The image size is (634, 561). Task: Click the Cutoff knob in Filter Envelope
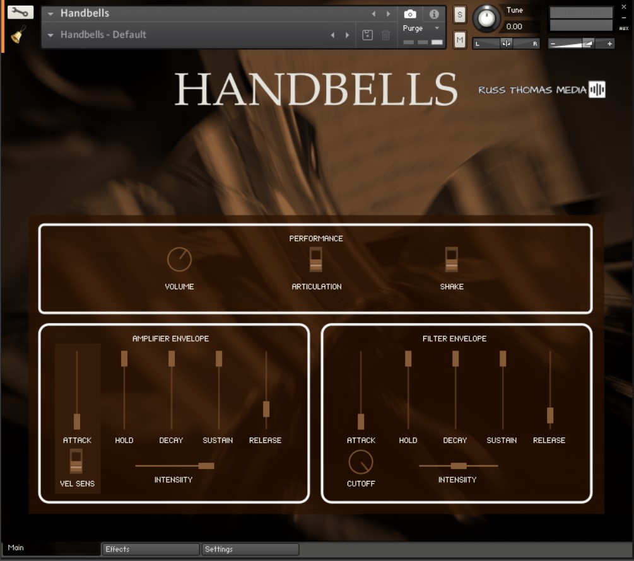click(361, 462)
